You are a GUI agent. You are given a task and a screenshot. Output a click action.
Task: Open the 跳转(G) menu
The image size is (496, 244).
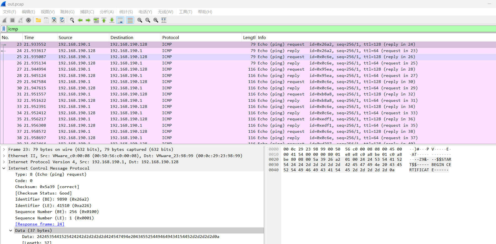[67, 12]
